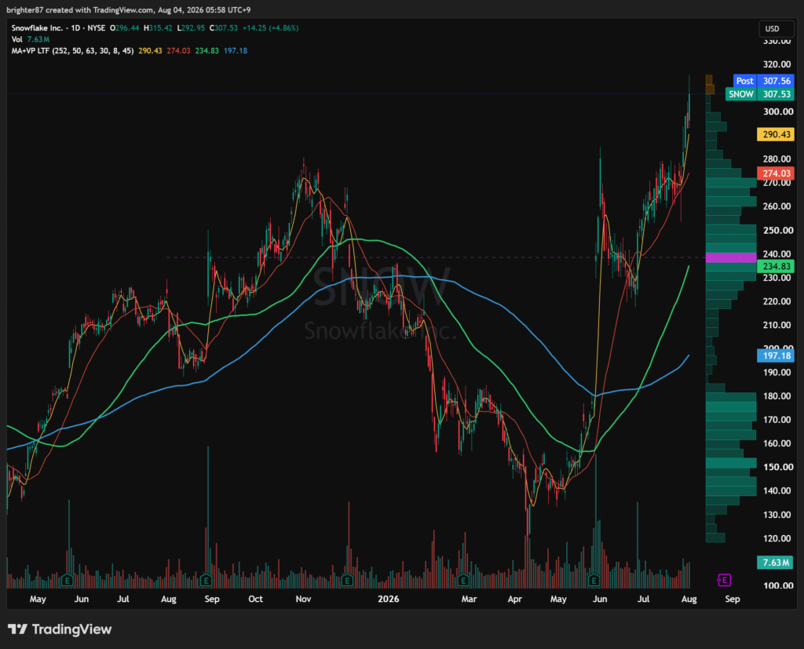Image resolution: width=804 pixels, height=649 pixels.
Task: Click the TradingView logo at bottom left
Action: (60, 629)
